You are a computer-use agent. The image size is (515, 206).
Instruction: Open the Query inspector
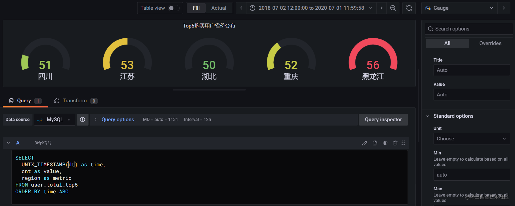click(x=383, y=120)
